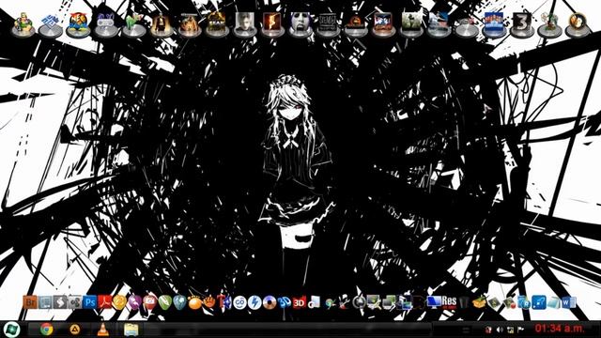Open Google Chrome from the taskbar
The height and width of the screenshot is (338, 601).
coord(47,330)
